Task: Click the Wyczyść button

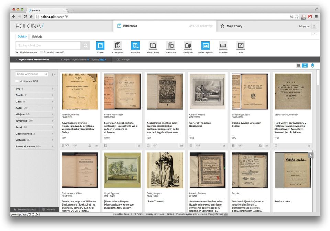Action: (x=123, y=60)
